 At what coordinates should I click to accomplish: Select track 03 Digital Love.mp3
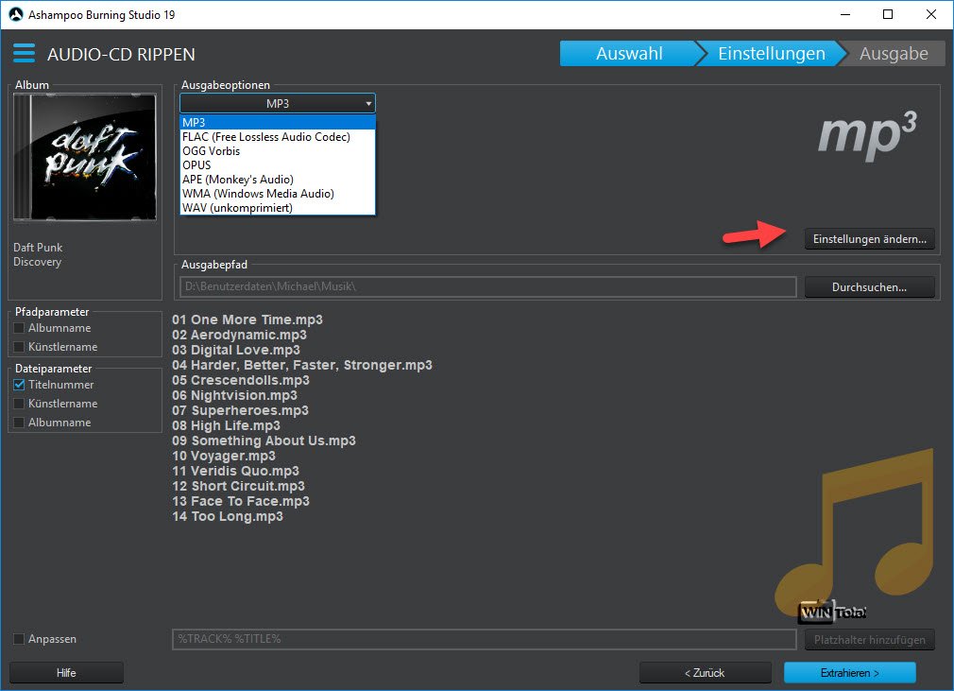[x=236, y=350]
